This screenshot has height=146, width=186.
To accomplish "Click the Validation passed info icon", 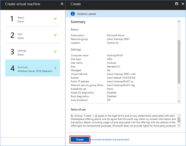I will (73, 14).
